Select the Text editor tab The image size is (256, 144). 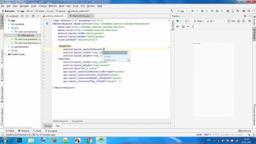pos(58,126)
